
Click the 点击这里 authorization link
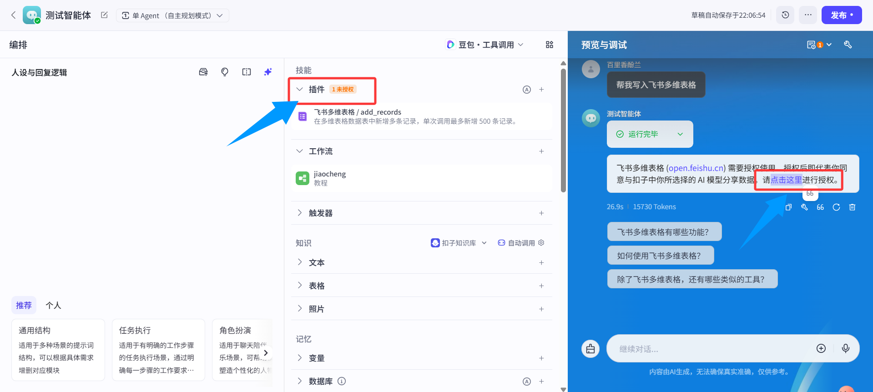click(x=786, y=180)
